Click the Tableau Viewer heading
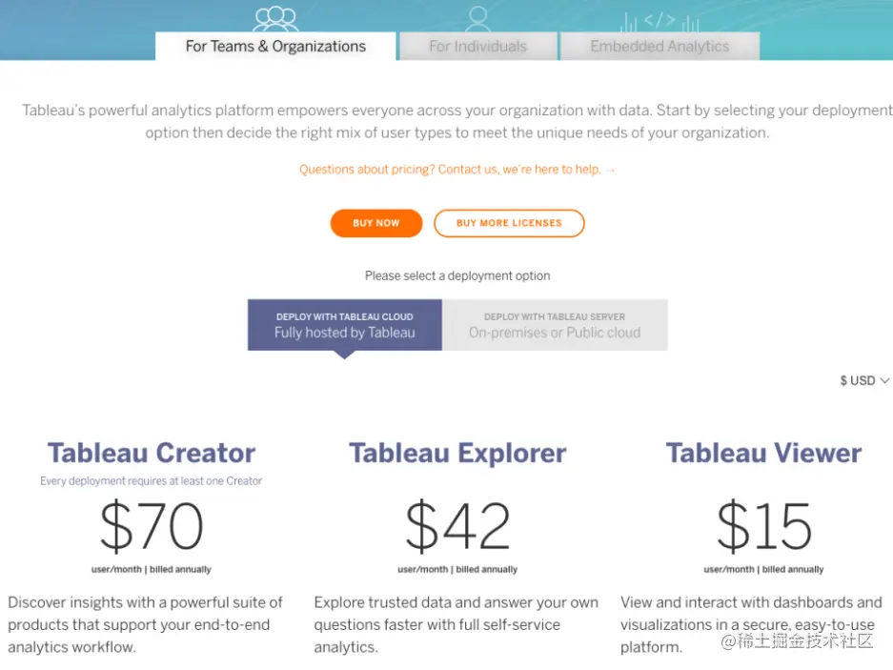The width and height of the screenshot is (893, 670). (x=763, y=453)
